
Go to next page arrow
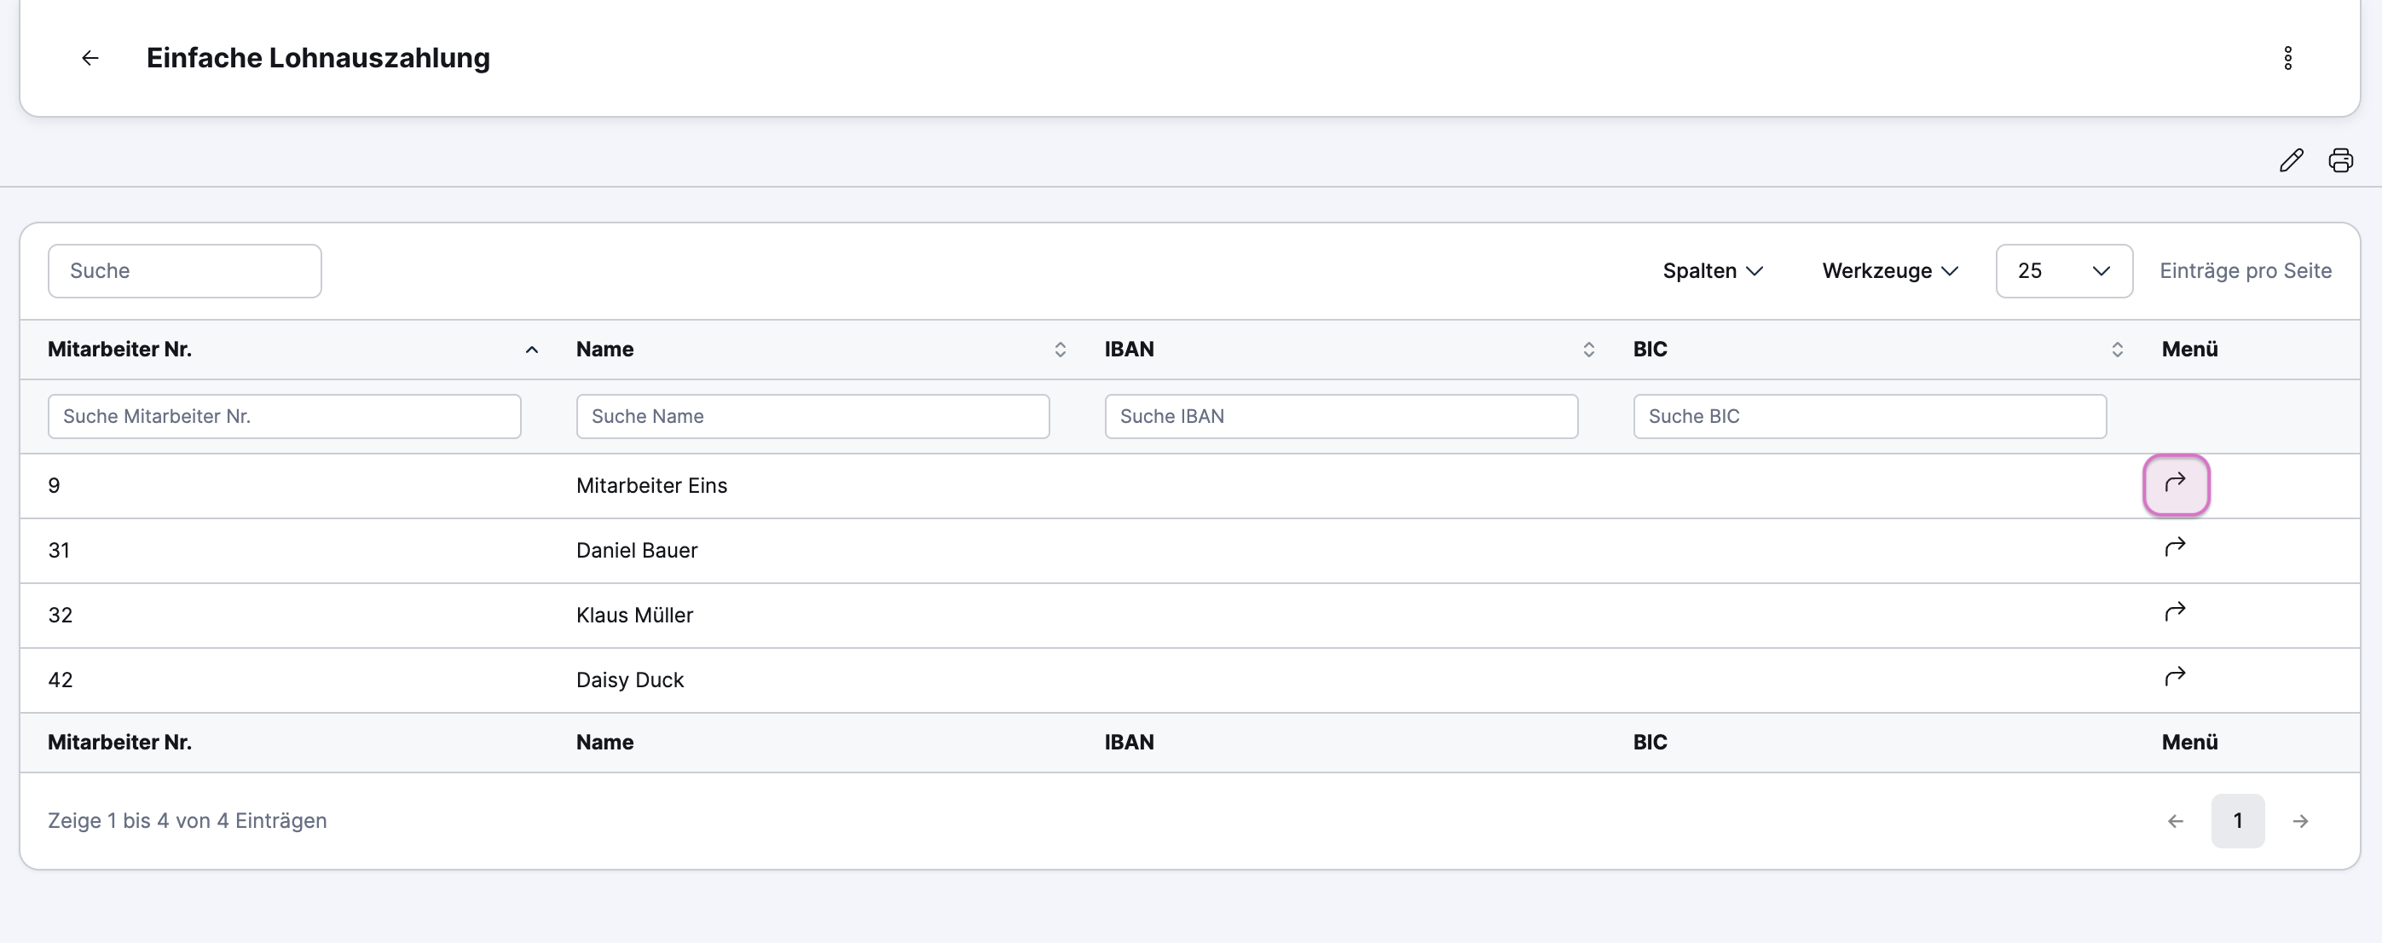(x=2301, y=821)
